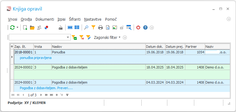This screenshot has width=236, height=112.
Task: Click the menu bar customization arrow circle
Action: click(x=229, y=19)
